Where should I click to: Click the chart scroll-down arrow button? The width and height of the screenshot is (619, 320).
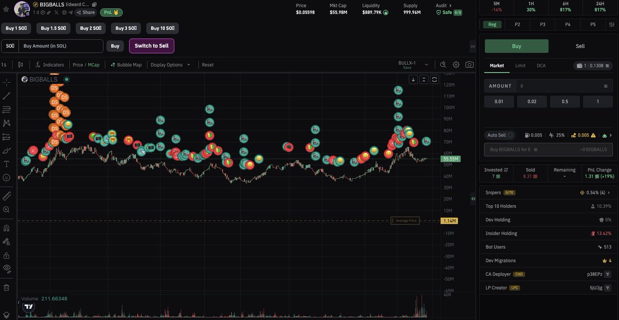[413, 79]
